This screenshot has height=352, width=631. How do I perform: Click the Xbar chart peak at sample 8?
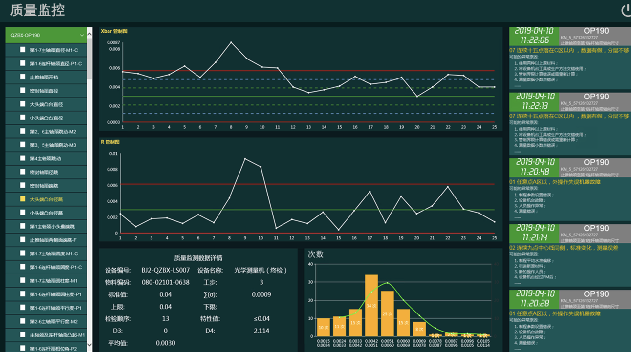pos(231,42)
